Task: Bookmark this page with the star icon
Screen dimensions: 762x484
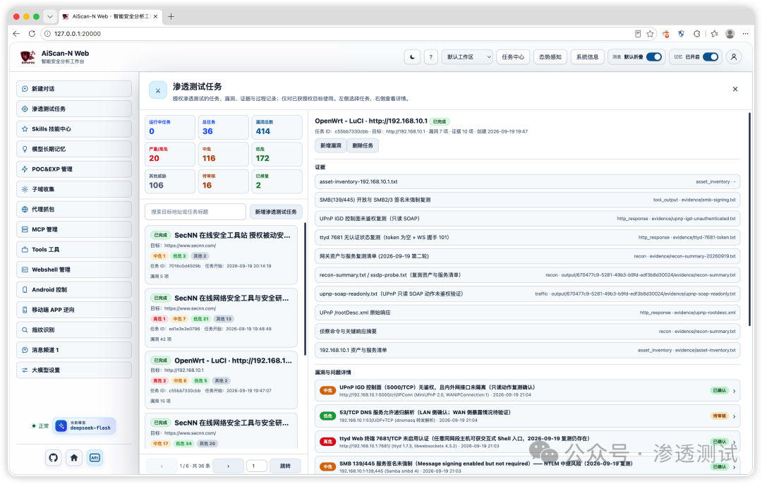Action: 651,34
